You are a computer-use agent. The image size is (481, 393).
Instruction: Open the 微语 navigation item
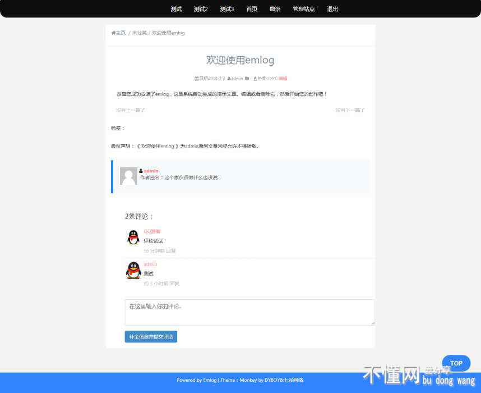pos(275,9)
